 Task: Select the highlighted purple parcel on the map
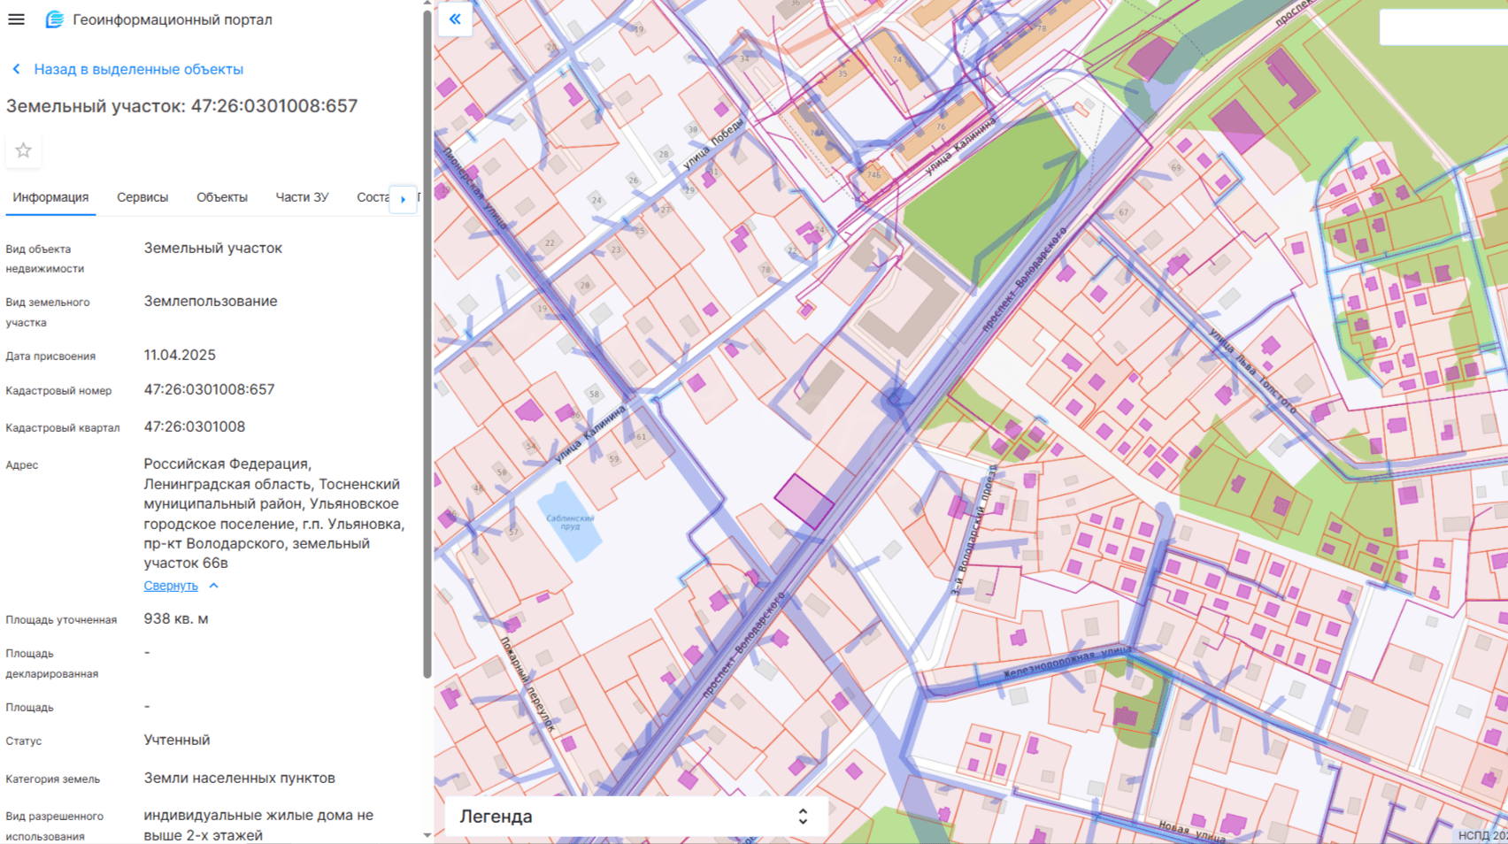pyautogui.click(x=804, y=501)
